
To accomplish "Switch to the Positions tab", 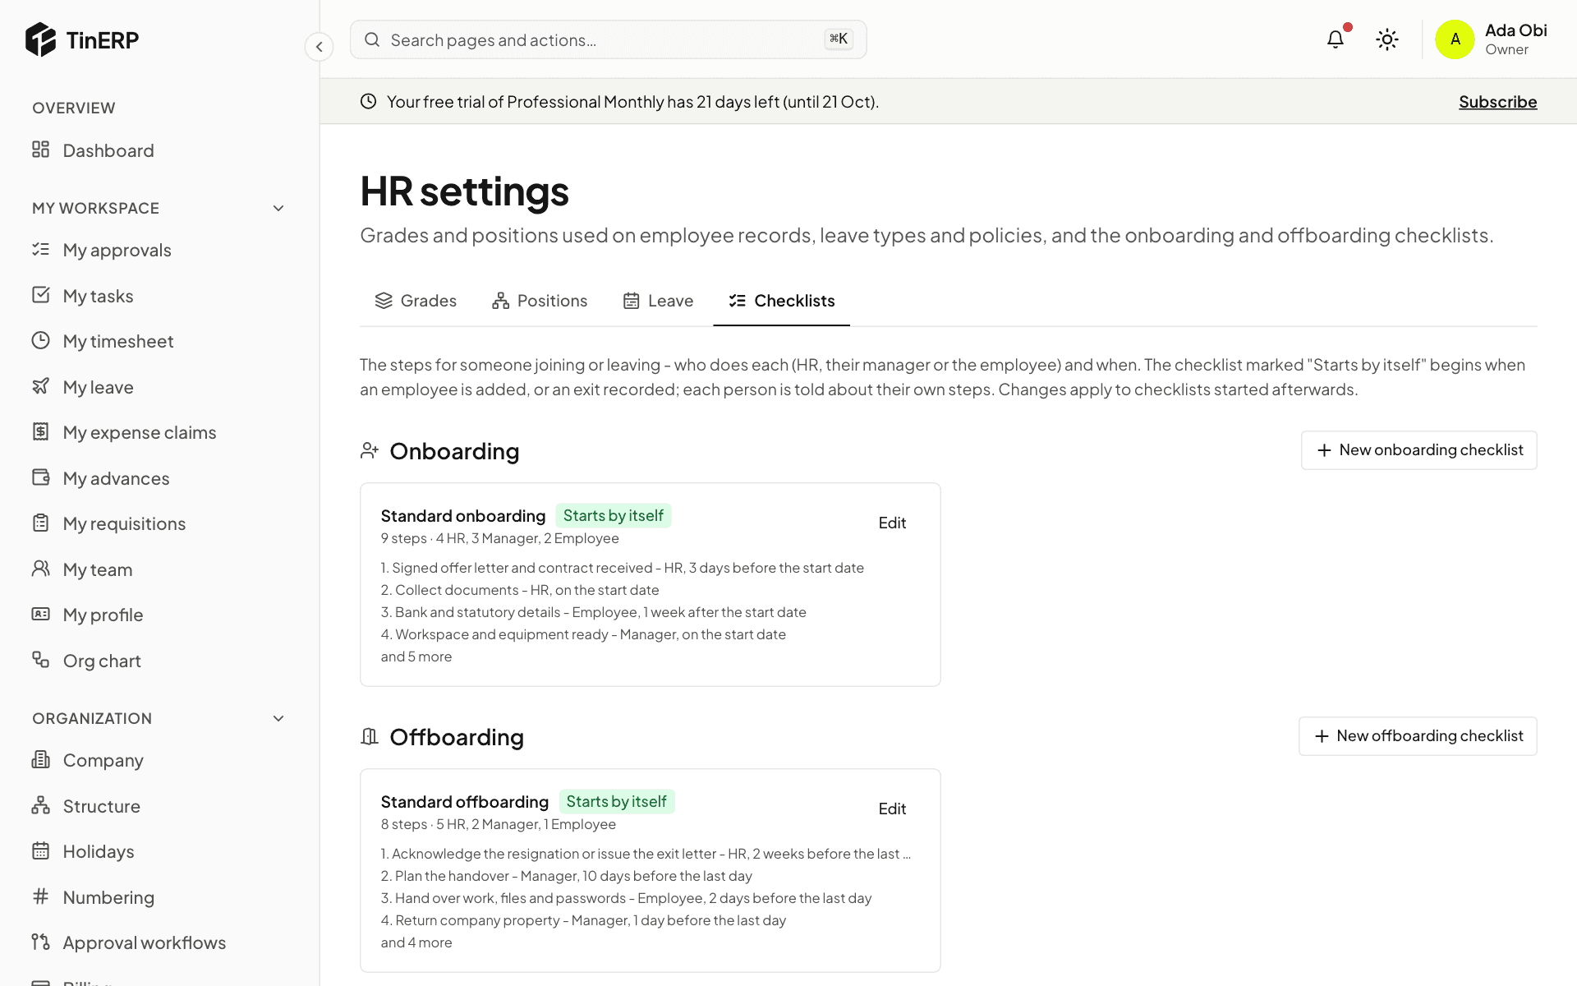I will (540, 301).
